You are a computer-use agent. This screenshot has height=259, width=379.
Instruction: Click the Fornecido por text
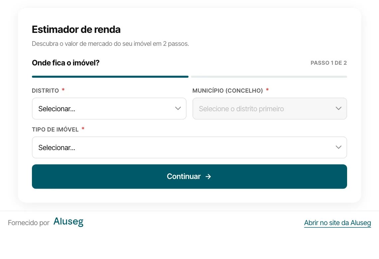(x=29, y=222)
